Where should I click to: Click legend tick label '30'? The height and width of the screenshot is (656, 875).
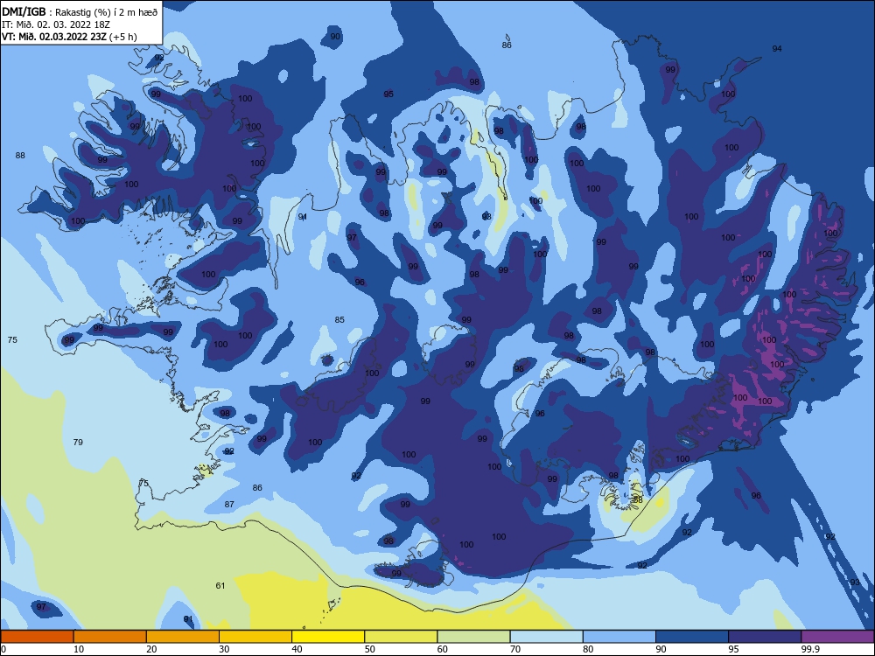click(x=224, y=649)
